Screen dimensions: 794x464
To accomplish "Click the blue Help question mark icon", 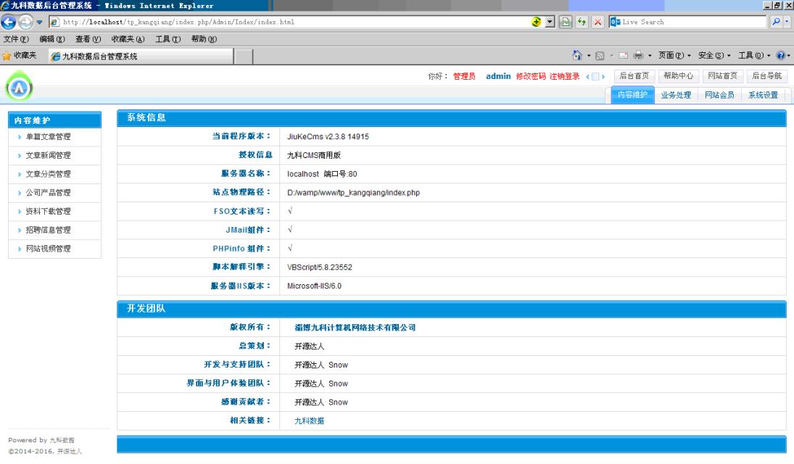I will (781, 55).
